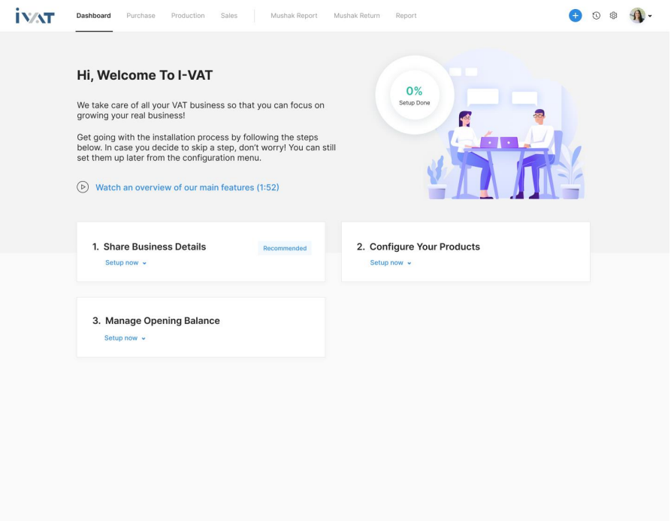This screenshot has width=671, height=521.
Task: Click the user profile avatar
Action: [636, 16]
